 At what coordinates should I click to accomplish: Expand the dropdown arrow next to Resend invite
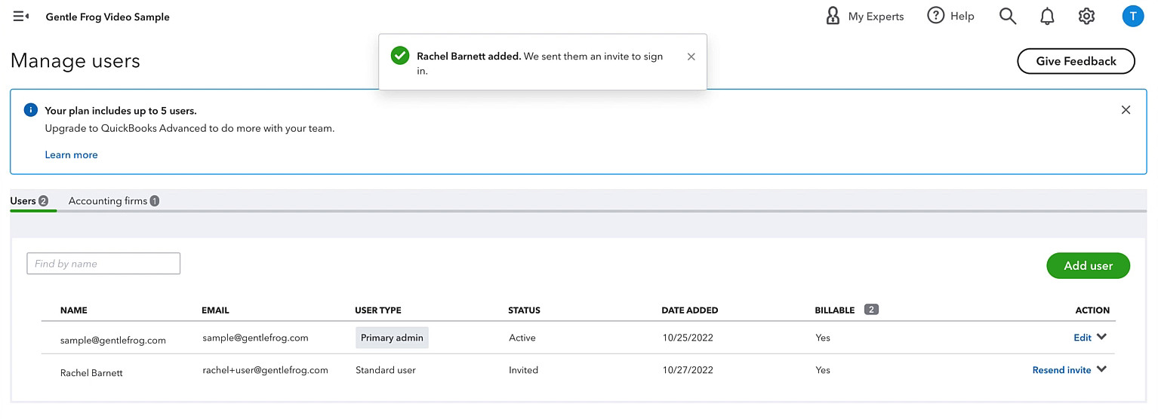click(x=1101, y=369)
